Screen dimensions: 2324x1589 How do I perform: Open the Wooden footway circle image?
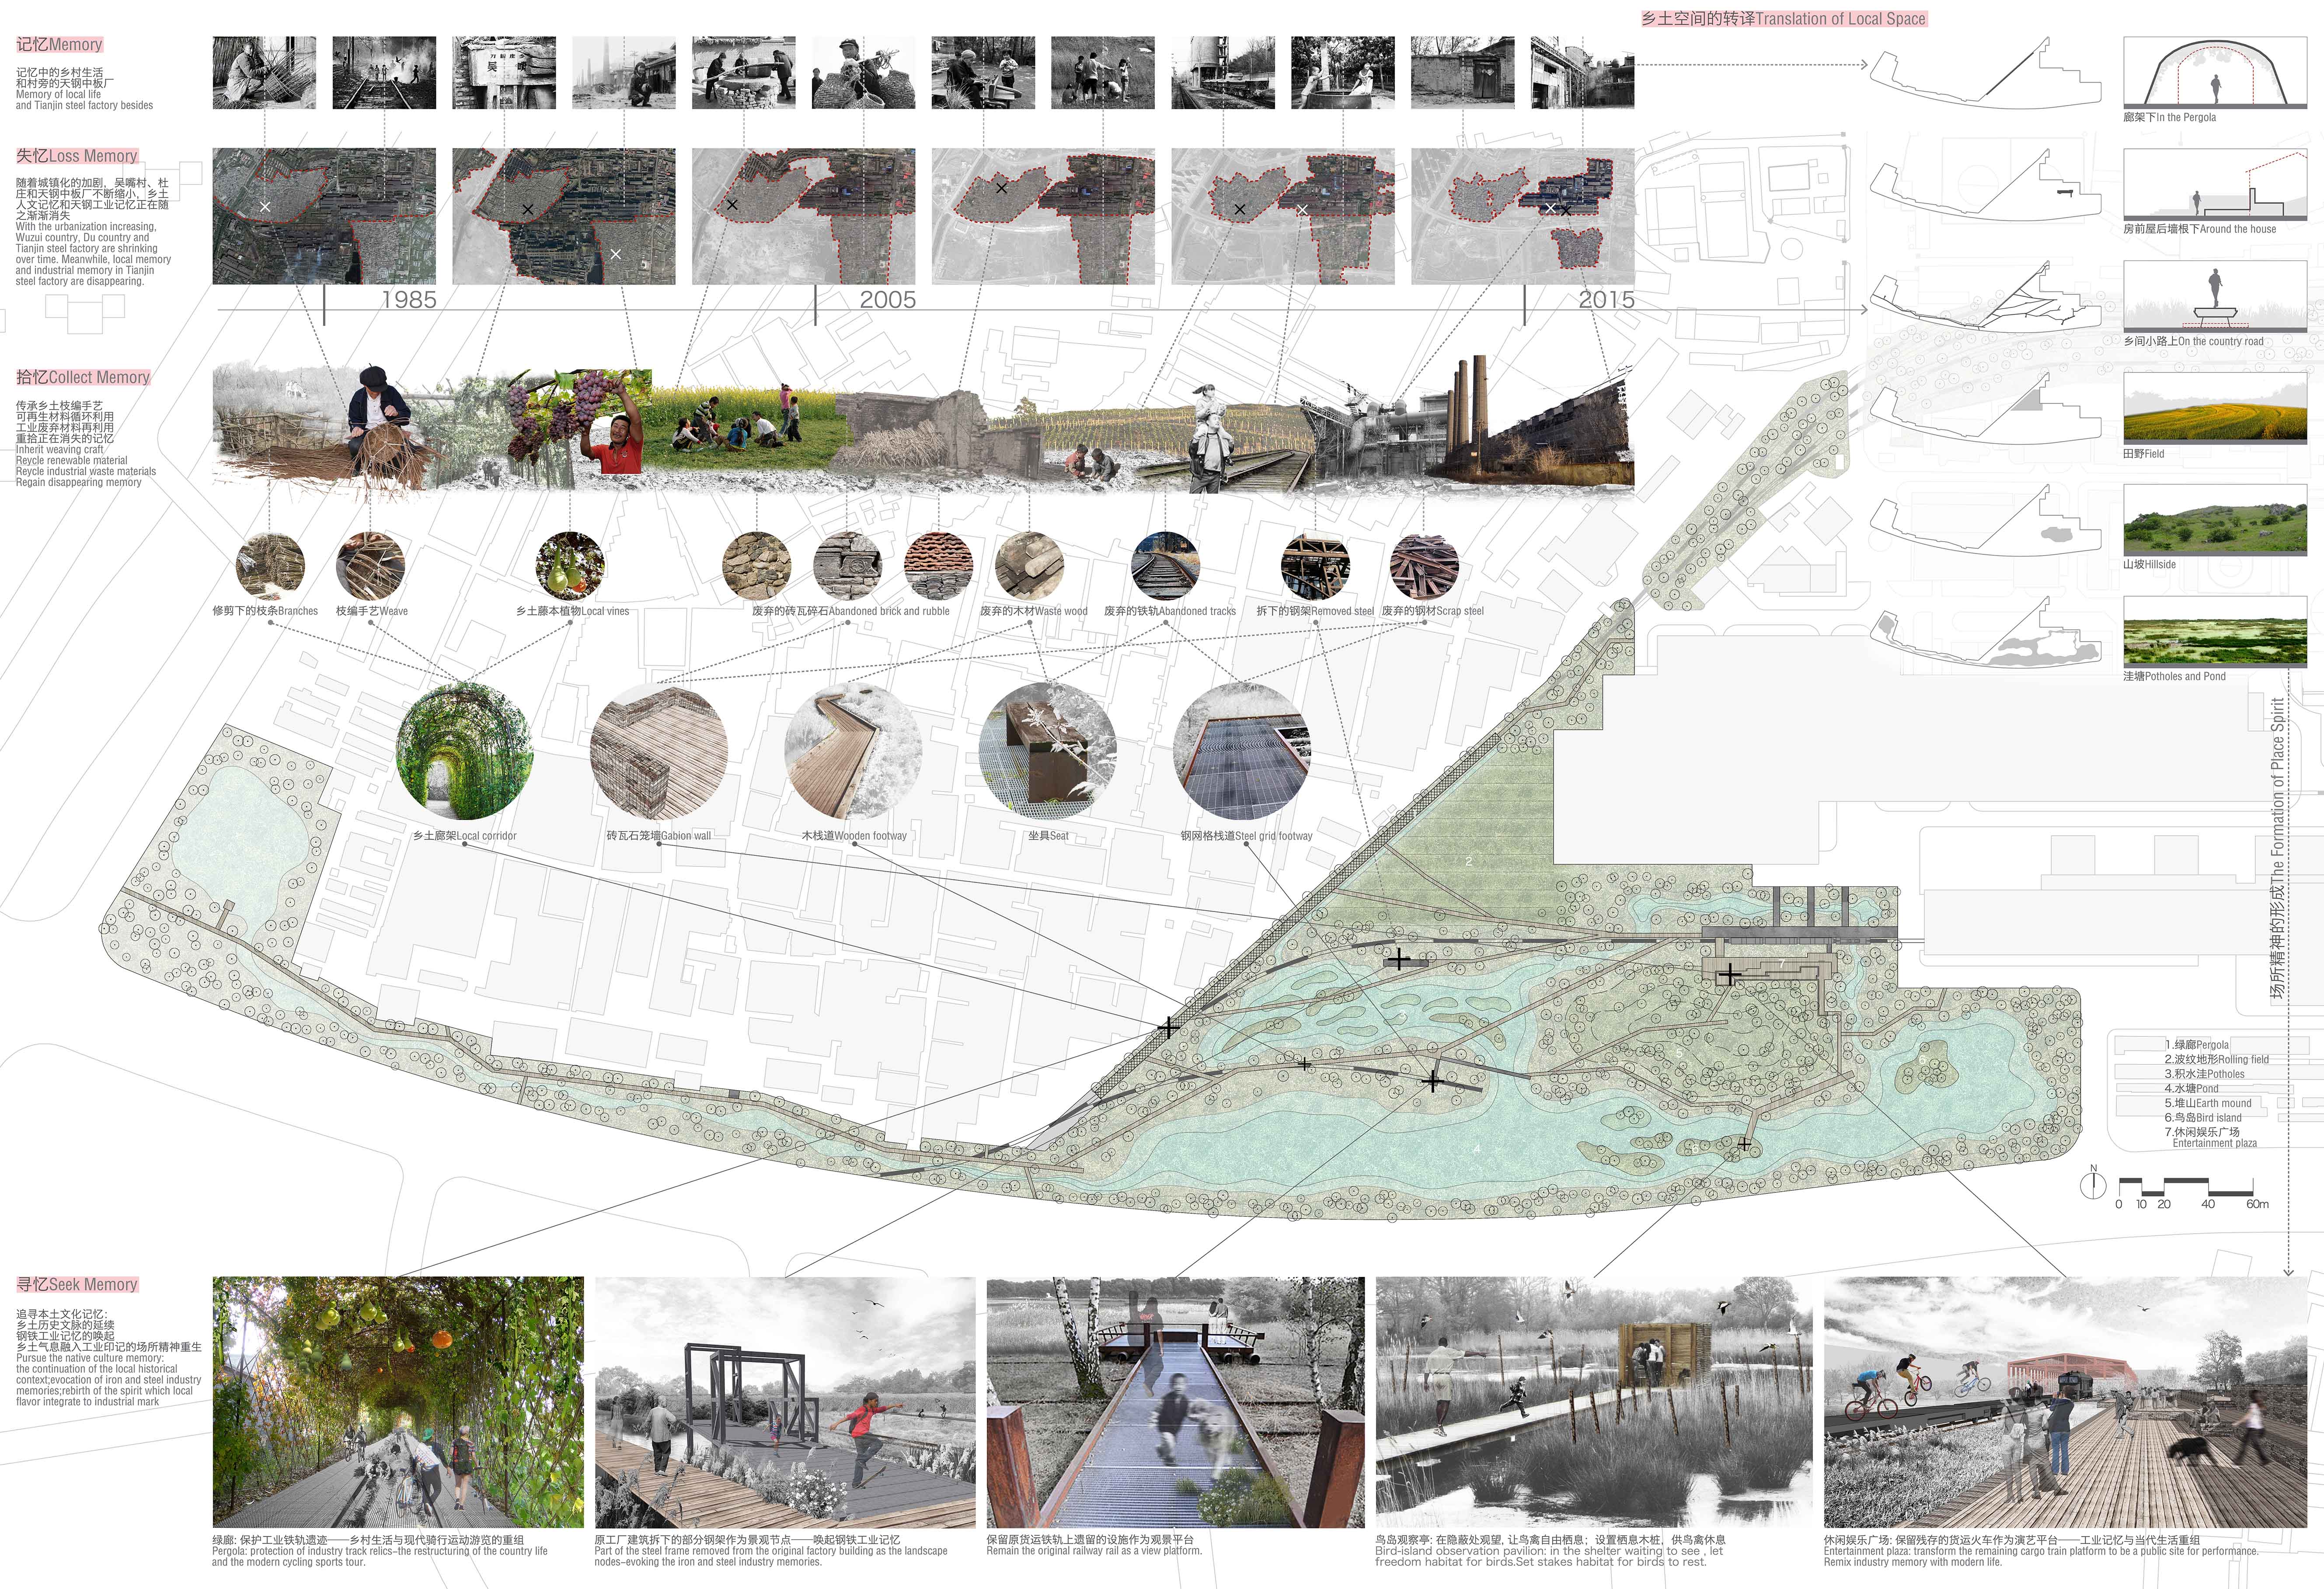(x=853, y=752)
